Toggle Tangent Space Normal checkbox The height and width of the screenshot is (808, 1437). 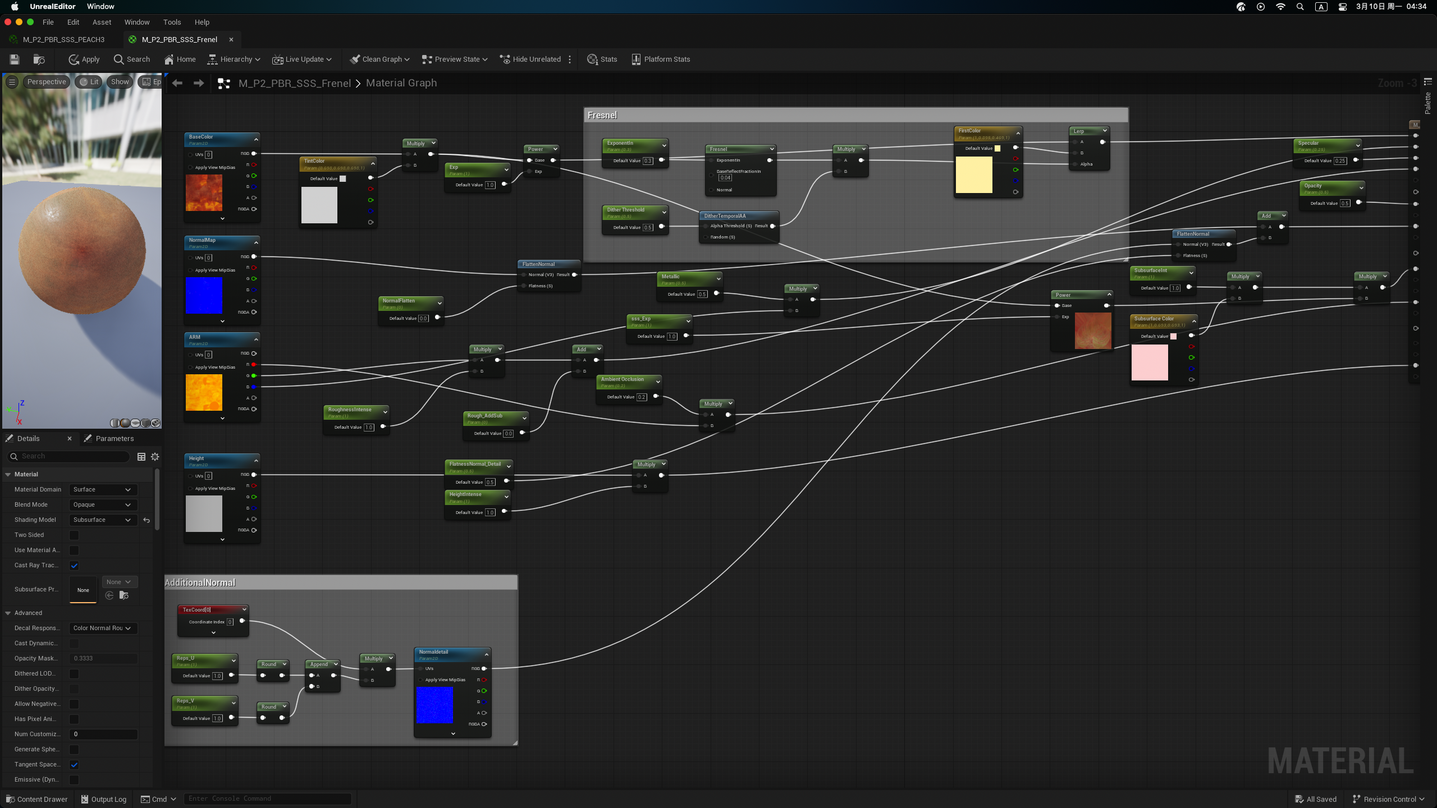tap(74, 765)
